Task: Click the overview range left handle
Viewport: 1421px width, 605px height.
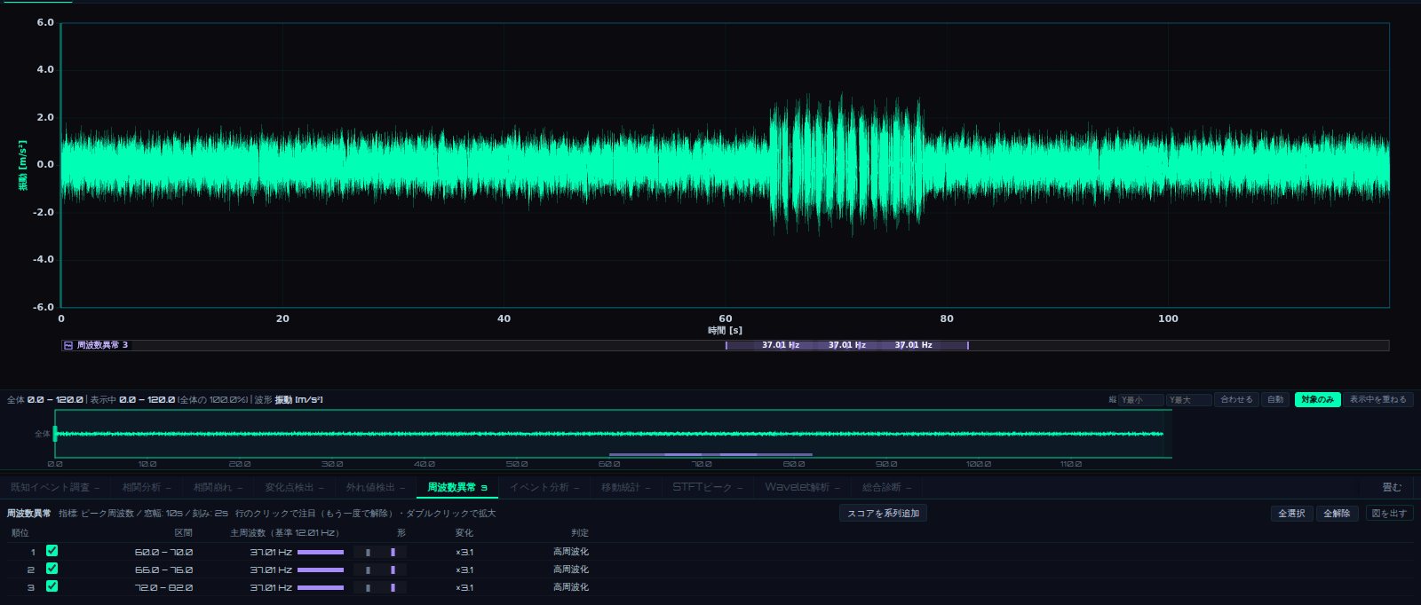Action: point(55,434)
